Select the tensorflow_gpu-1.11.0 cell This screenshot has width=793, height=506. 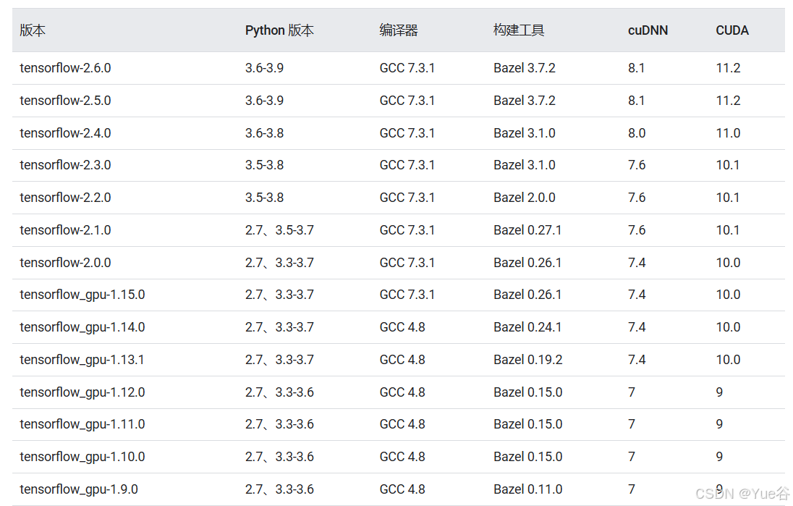click(82, 424)
